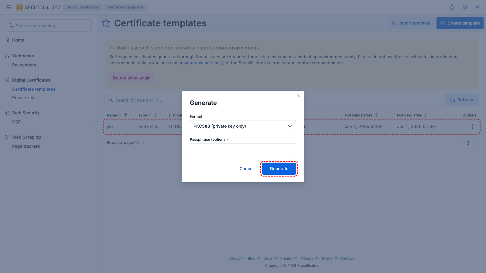The image size is (486, 273).
Task: Sort by the Name column arrow
Action: [125, 115]
